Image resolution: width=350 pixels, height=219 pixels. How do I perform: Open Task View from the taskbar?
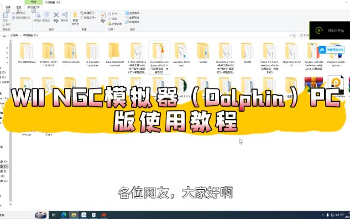(x=54, y=215)
